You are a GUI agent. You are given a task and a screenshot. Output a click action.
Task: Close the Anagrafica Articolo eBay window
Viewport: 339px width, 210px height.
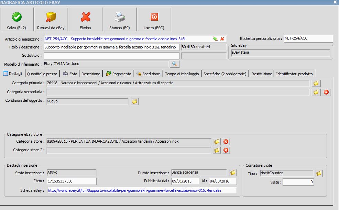coord(335,2)
